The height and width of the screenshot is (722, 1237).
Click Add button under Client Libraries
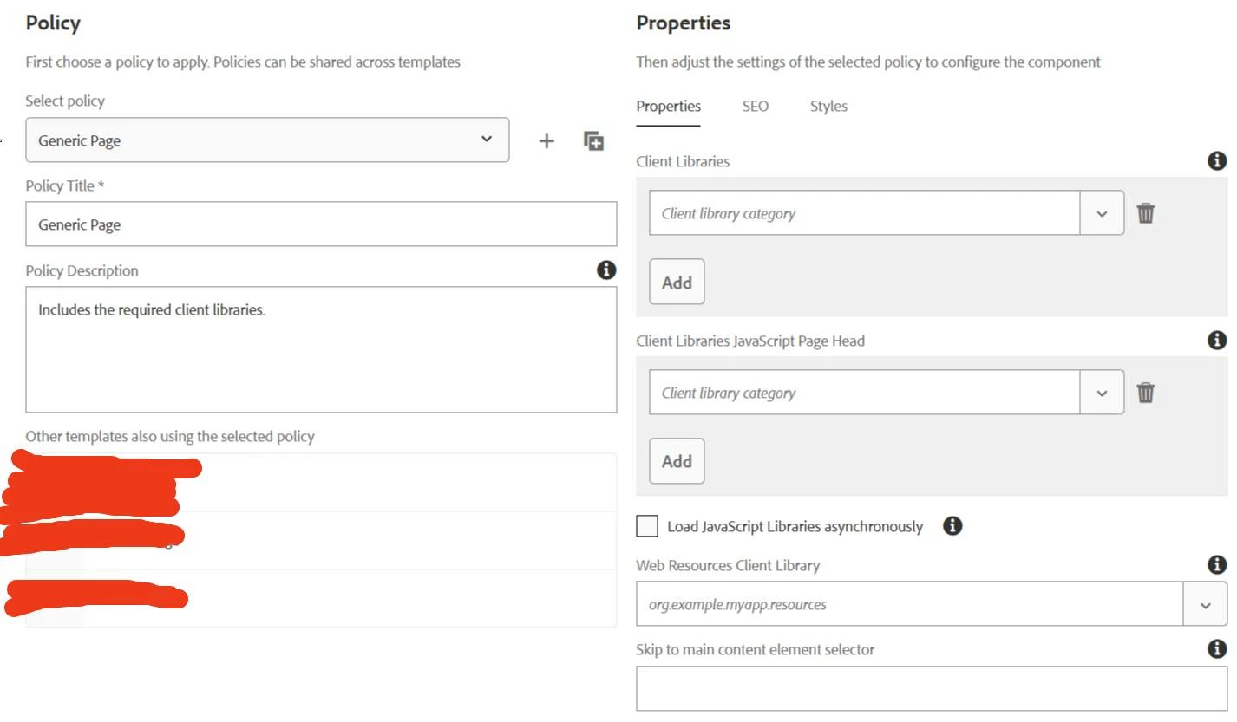click(x=677, y=282)
